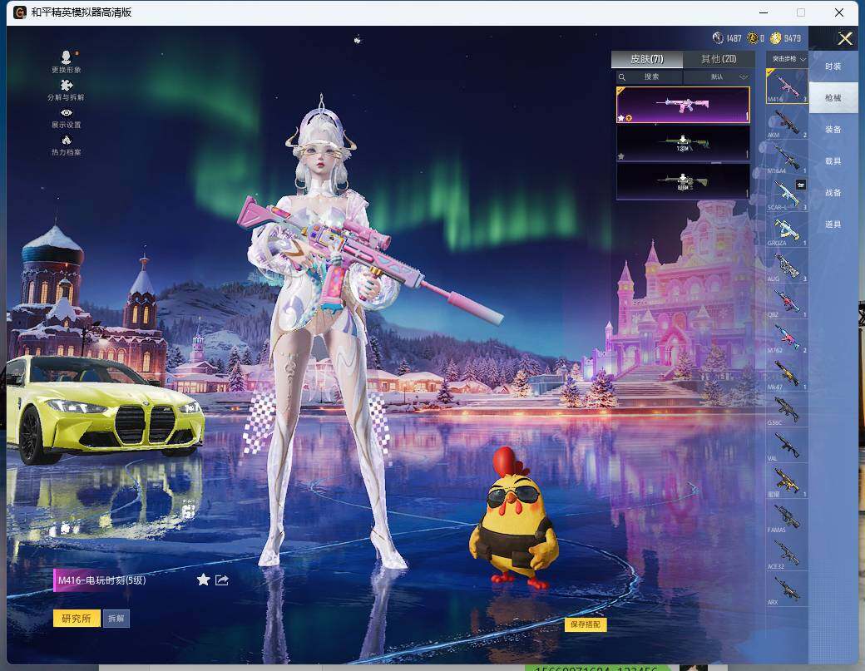865x671 pixels.
Task: Click the 拆解 button
Action: point(116,618)
